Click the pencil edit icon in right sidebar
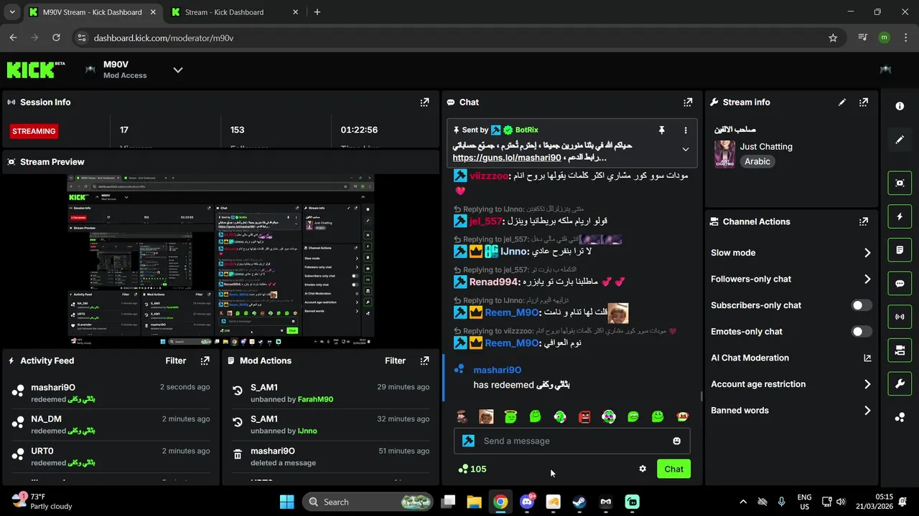This screenshot has height=516, width=919. point(900,140)
